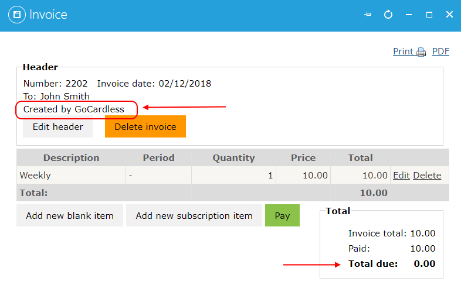This screenshot has height=292, width=461.
Task: Pin the Invoice window with pin icon
Action: pyautogui.click(x=368, y=15)
